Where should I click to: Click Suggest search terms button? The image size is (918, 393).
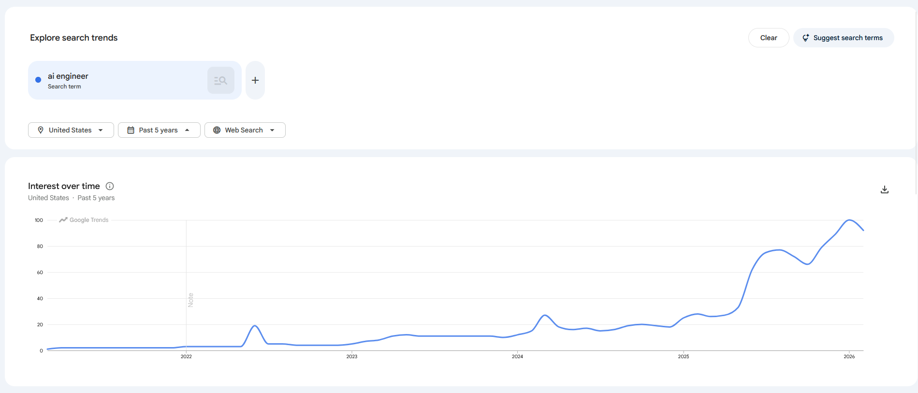[x=844, y=38]
